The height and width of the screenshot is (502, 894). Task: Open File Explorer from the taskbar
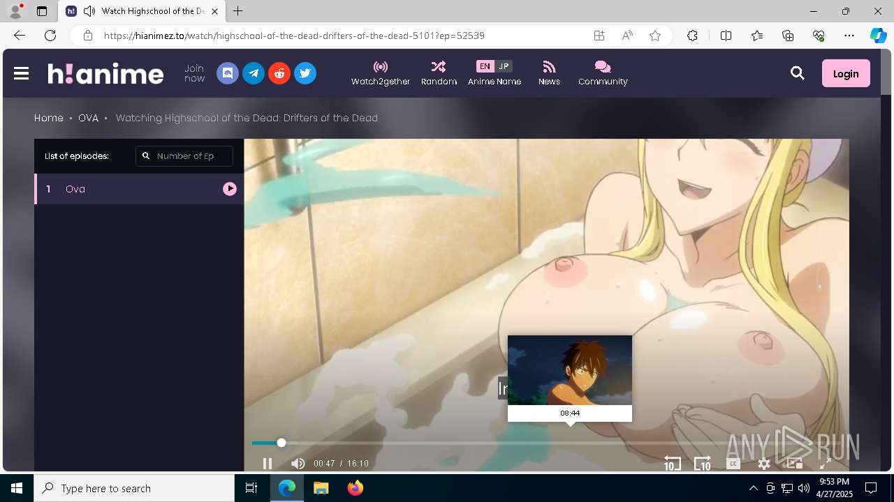pyautogui.click(x=321, y=488)
